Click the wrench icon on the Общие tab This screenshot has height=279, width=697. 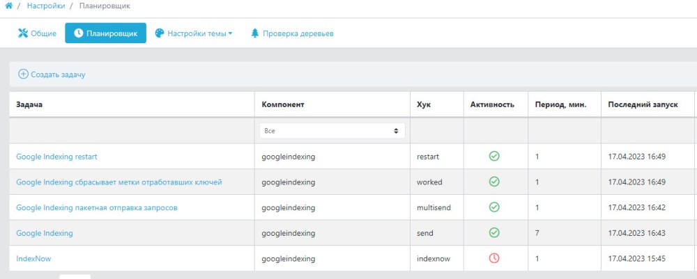pos(23,33)
